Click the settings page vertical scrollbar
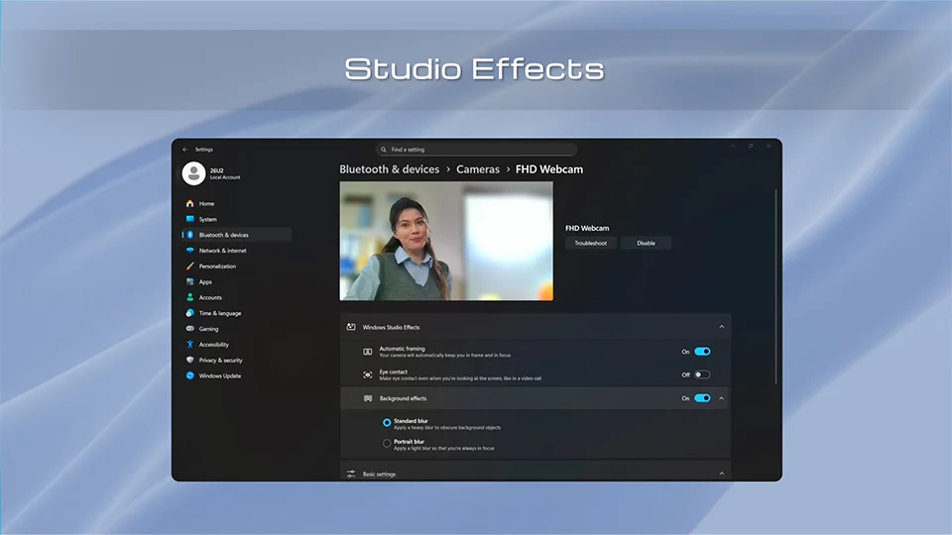The height and width of the screenshot is (535, 952). click(x=775, y=286)
